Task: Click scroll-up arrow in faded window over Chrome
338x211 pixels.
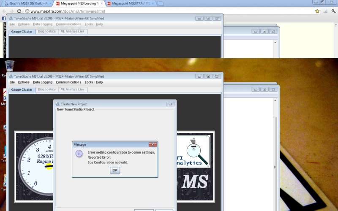Action: pos(275,43)
